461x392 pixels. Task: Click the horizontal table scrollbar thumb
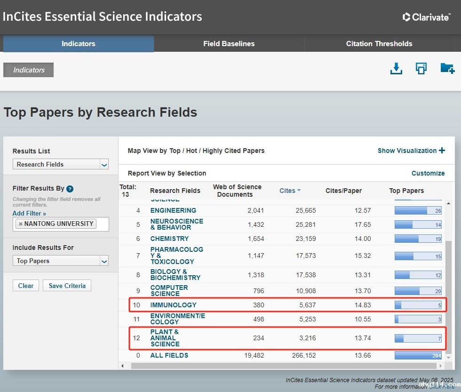284,366
